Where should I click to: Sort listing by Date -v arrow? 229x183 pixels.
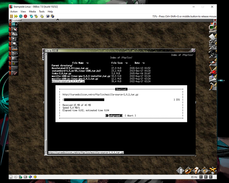[143, 63]
